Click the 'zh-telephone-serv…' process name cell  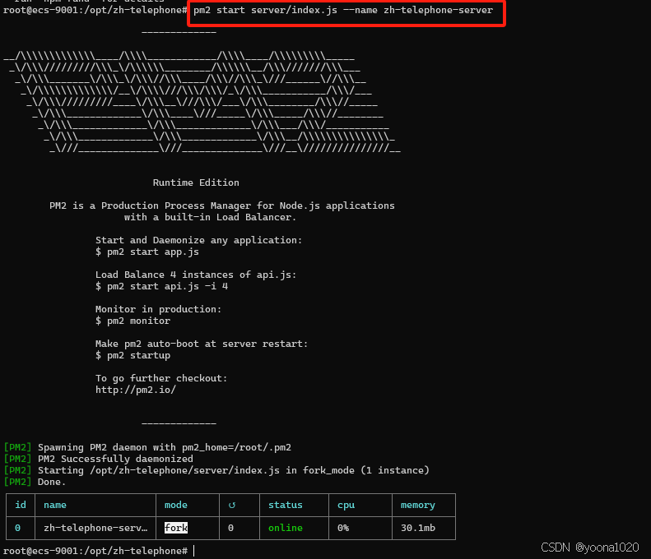point(95,528)
